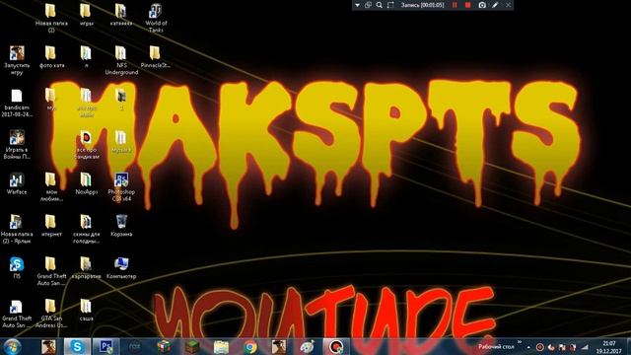
Task: Open Minecraft grass block taskbar icon
Action: click(x=192, y=346)
